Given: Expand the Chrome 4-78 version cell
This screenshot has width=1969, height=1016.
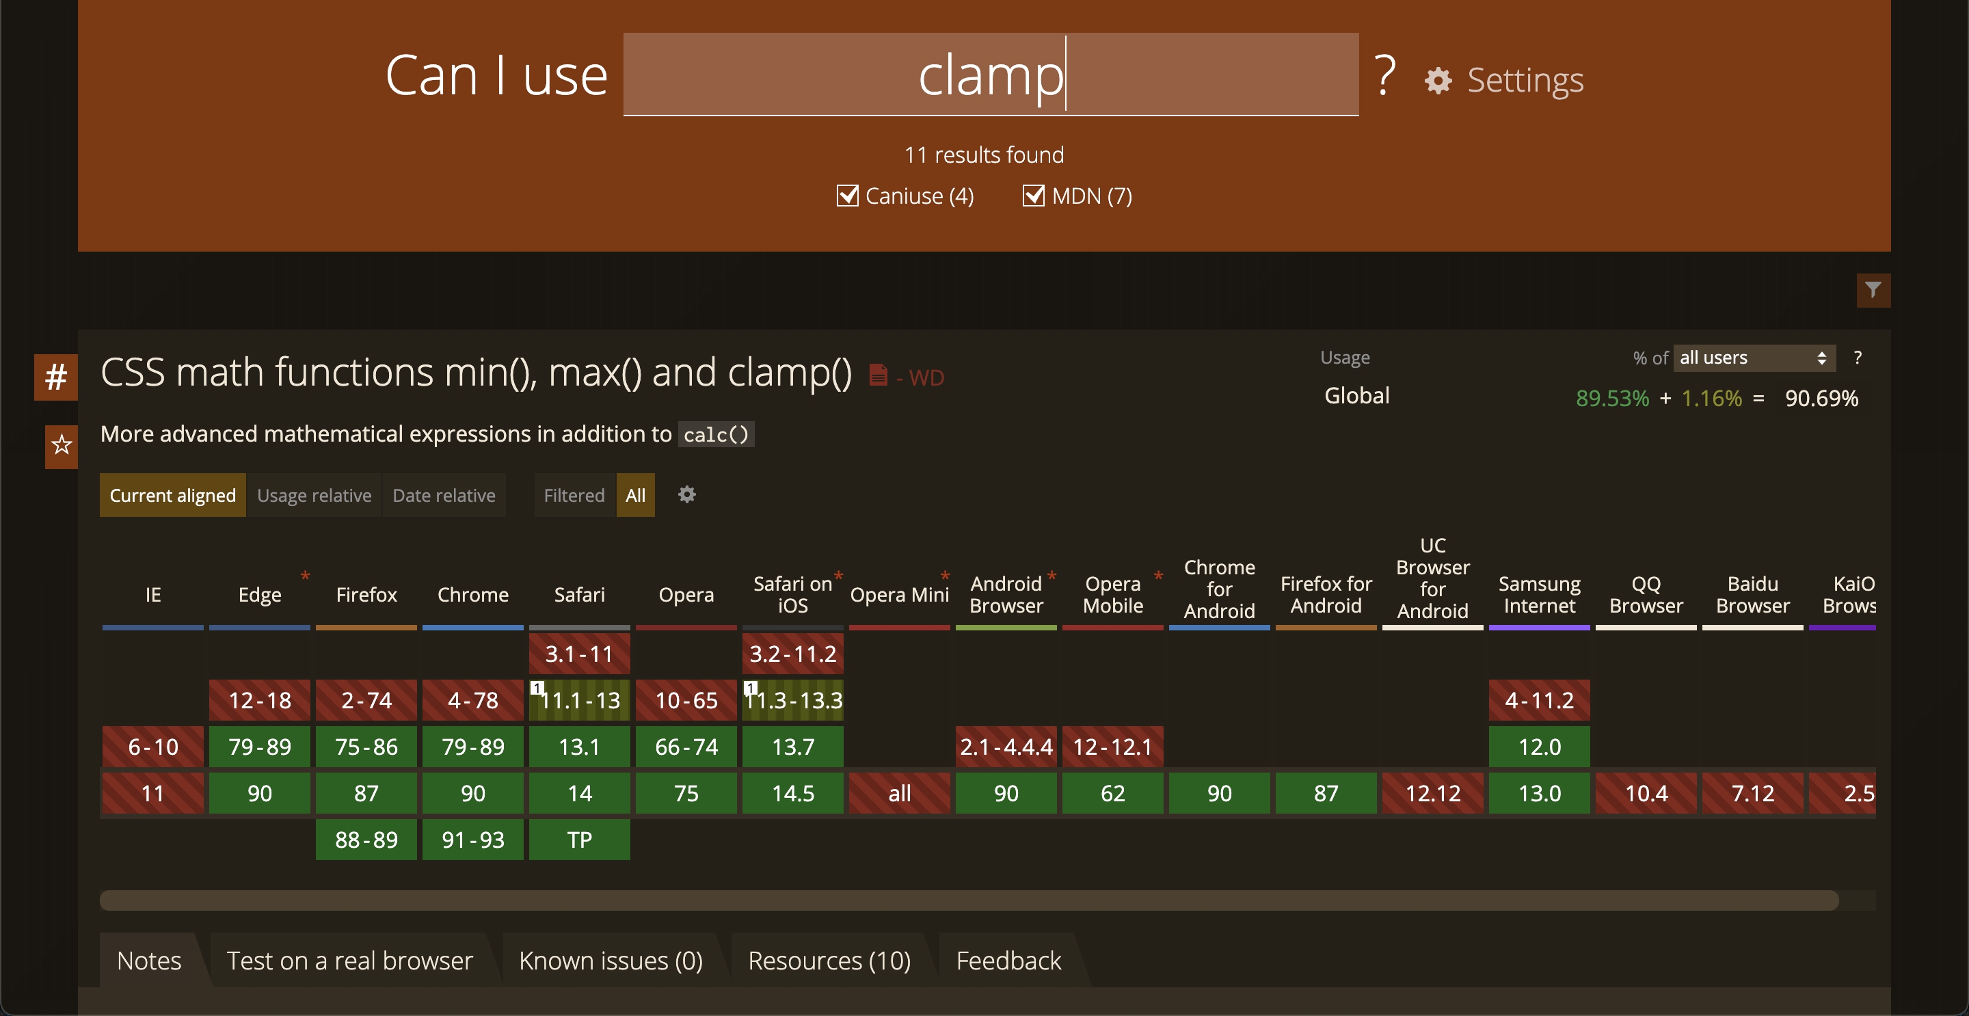Looking at the screenshot, I should click(472, 700).
